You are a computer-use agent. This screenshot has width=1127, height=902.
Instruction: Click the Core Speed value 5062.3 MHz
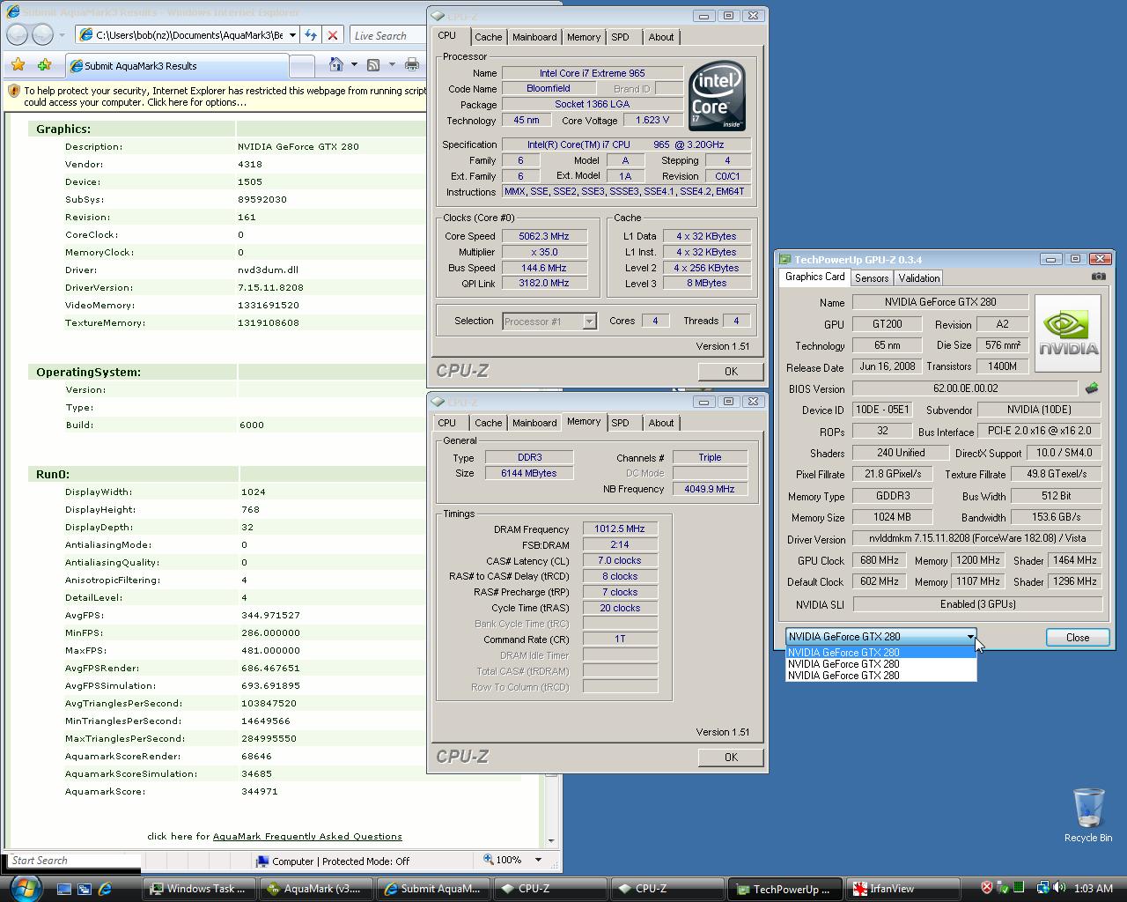coord(543,236)
